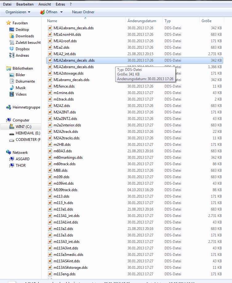
Task: Sort files by the Größe column header
Action: click(x=206, y=21)
